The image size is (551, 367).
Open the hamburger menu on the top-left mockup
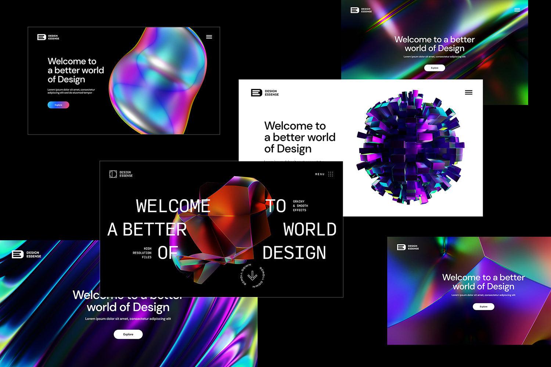(209, 36)
